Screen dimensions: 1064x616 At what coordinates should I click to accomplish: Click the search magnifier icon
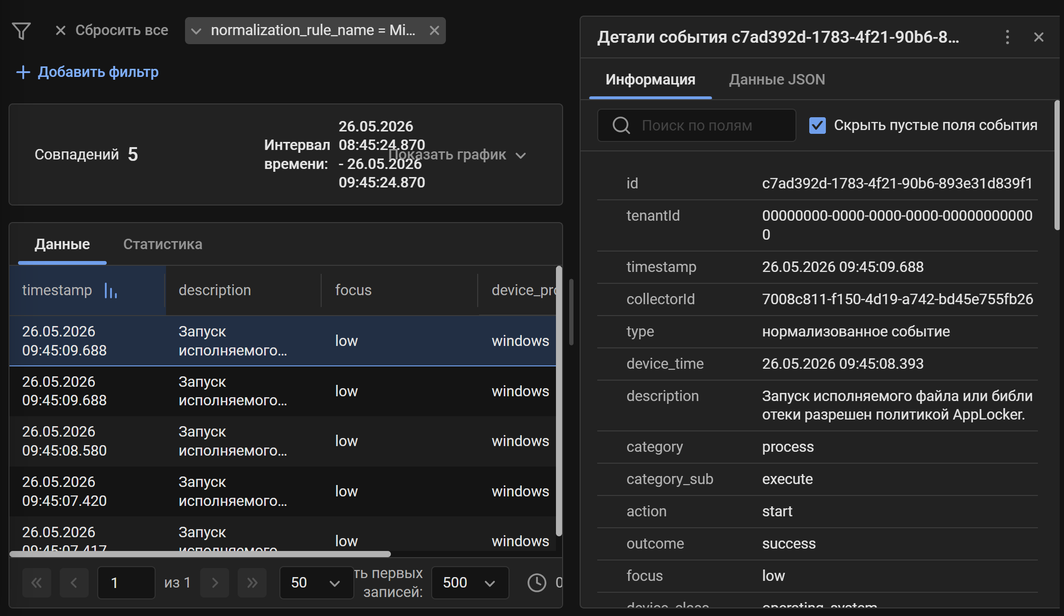621,125
